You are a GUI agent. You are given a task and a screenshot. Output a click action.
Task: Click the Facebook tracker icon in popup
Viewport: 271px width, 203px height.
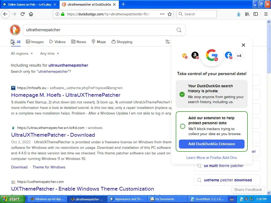pyautogui.click(x=228, y=56)
